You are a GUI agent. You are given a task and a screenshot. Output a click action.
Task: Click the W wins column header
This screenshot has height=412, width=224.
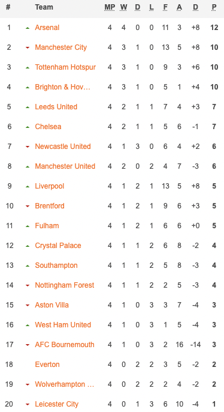point(123,7)
